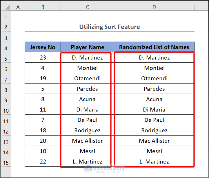
Task: Click the 'Player Name' header cell
Action: pyautogui.click(x=87, y=47)
